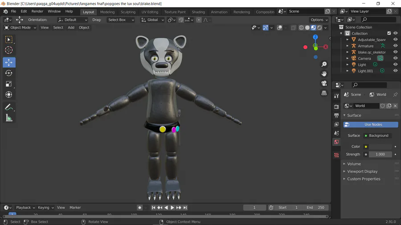Open the View Layer properties tab icon
The image size is (401, 225).
coord(336,124)
